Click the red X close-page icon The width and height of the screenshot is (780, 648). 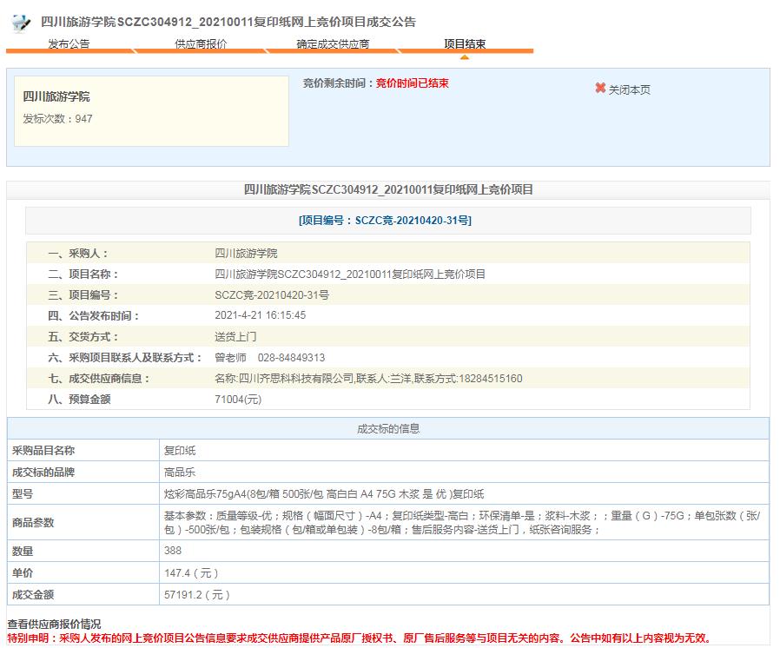(x=600, y=89)
